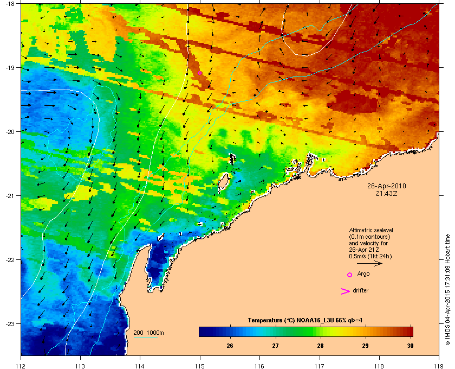Click the date text 26-Apr-2010
The image size is (455, 369).
pos(387,186)
